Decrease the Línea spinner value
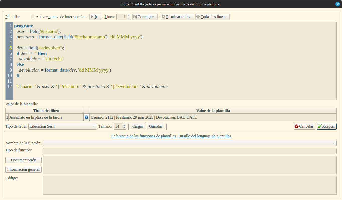This screenshot has width=342, height=200. pyautogui.click(x=129, y=18)
